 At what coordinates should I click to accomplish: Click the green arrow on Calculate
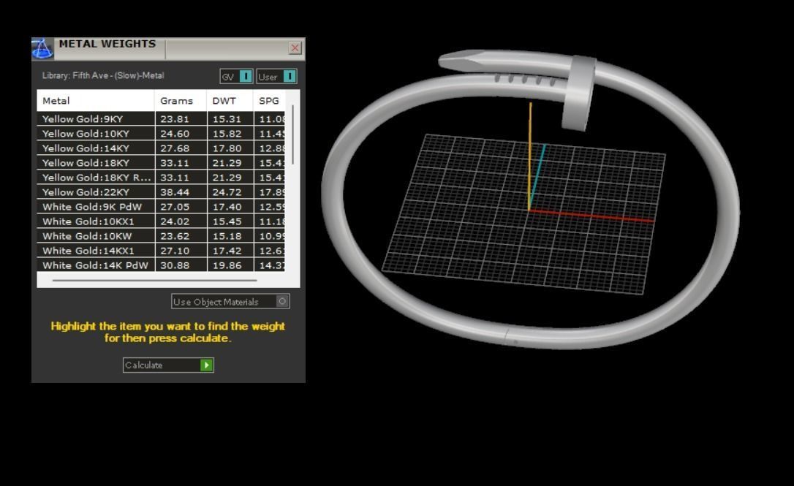(207, 365)
